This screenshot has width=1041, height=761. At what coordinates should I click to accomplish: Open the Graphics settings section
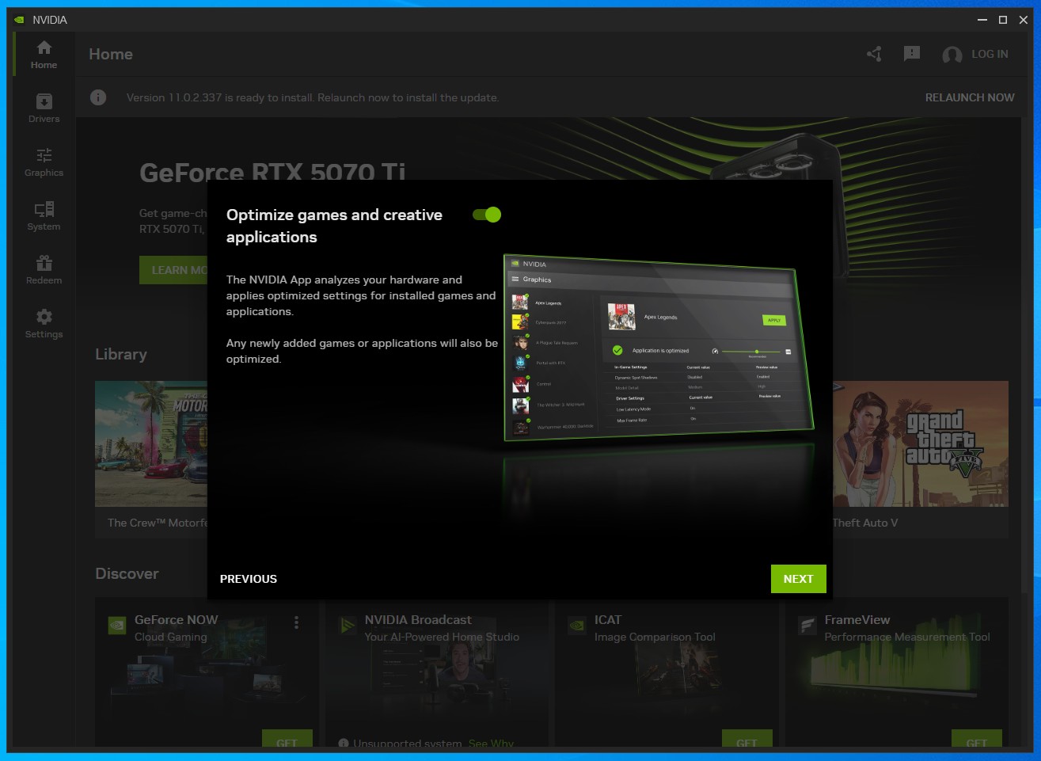[44, 162]
